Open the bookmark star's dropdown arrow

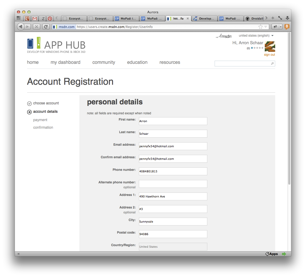point(266,27)
